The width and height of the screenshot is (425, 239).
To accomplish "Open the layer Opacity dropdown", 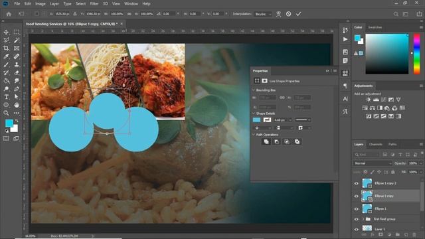I will [421, 163].
